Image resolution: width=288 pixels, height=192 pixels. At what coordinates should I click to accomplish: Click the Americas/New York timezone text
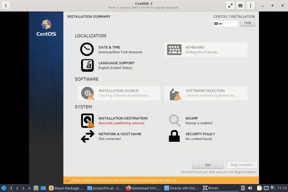120,52
